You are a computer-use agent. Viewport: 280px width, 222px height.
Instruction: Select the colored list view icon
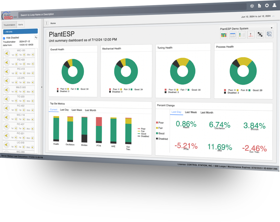242,35
